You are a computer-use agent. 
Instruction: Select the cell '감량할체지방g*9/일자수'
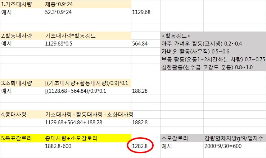click(x=235, y=138)
